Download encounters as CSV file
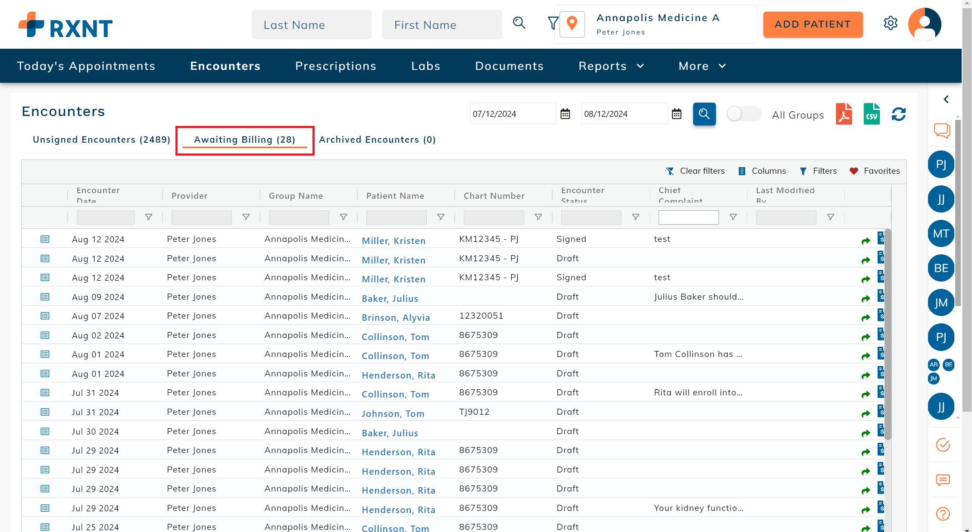The width and height of the screenshot is (972, 532). [x=872, y=114]
